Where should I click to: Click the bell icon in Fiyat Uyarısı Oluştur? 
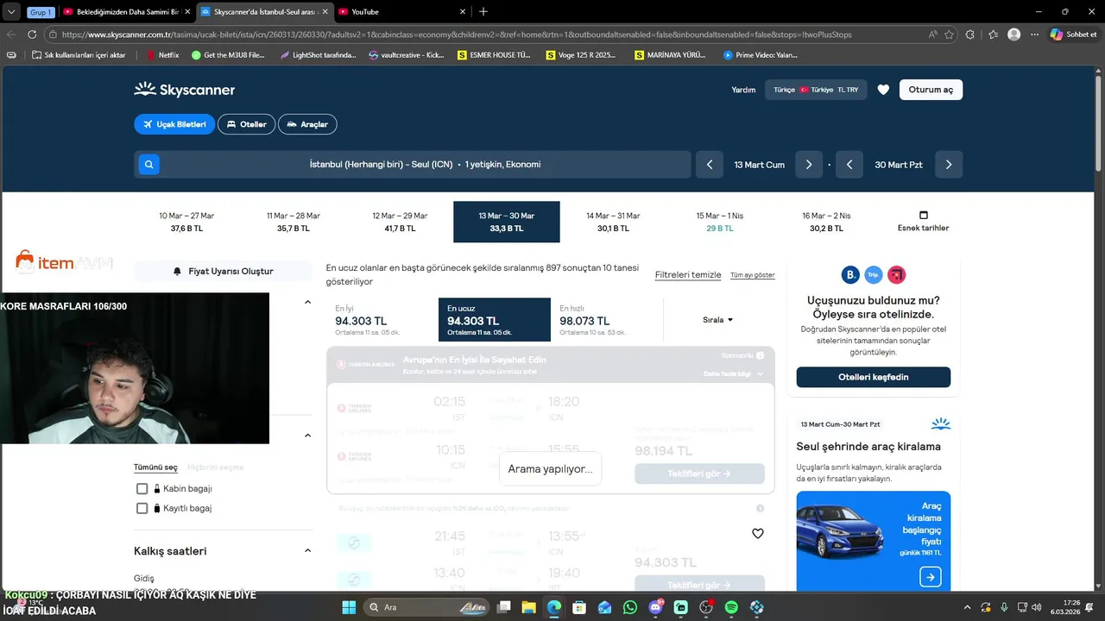tap(179, 271)
